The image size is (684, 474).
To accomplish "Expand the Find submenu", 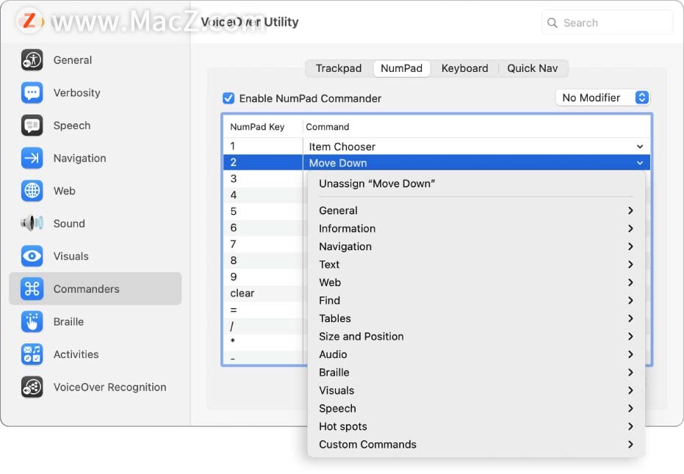I will tap(476, 301).
